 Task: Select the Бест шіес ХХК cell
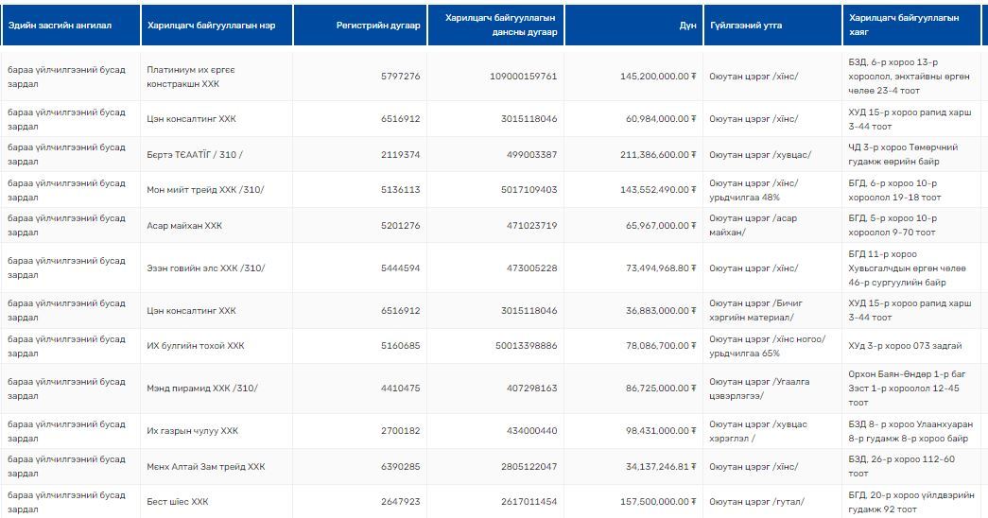[177, 502]
